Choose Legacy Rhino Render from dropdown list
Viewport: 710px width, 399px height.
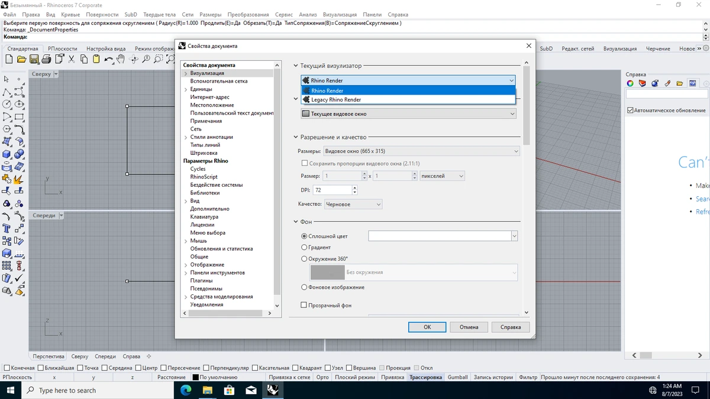408,100
